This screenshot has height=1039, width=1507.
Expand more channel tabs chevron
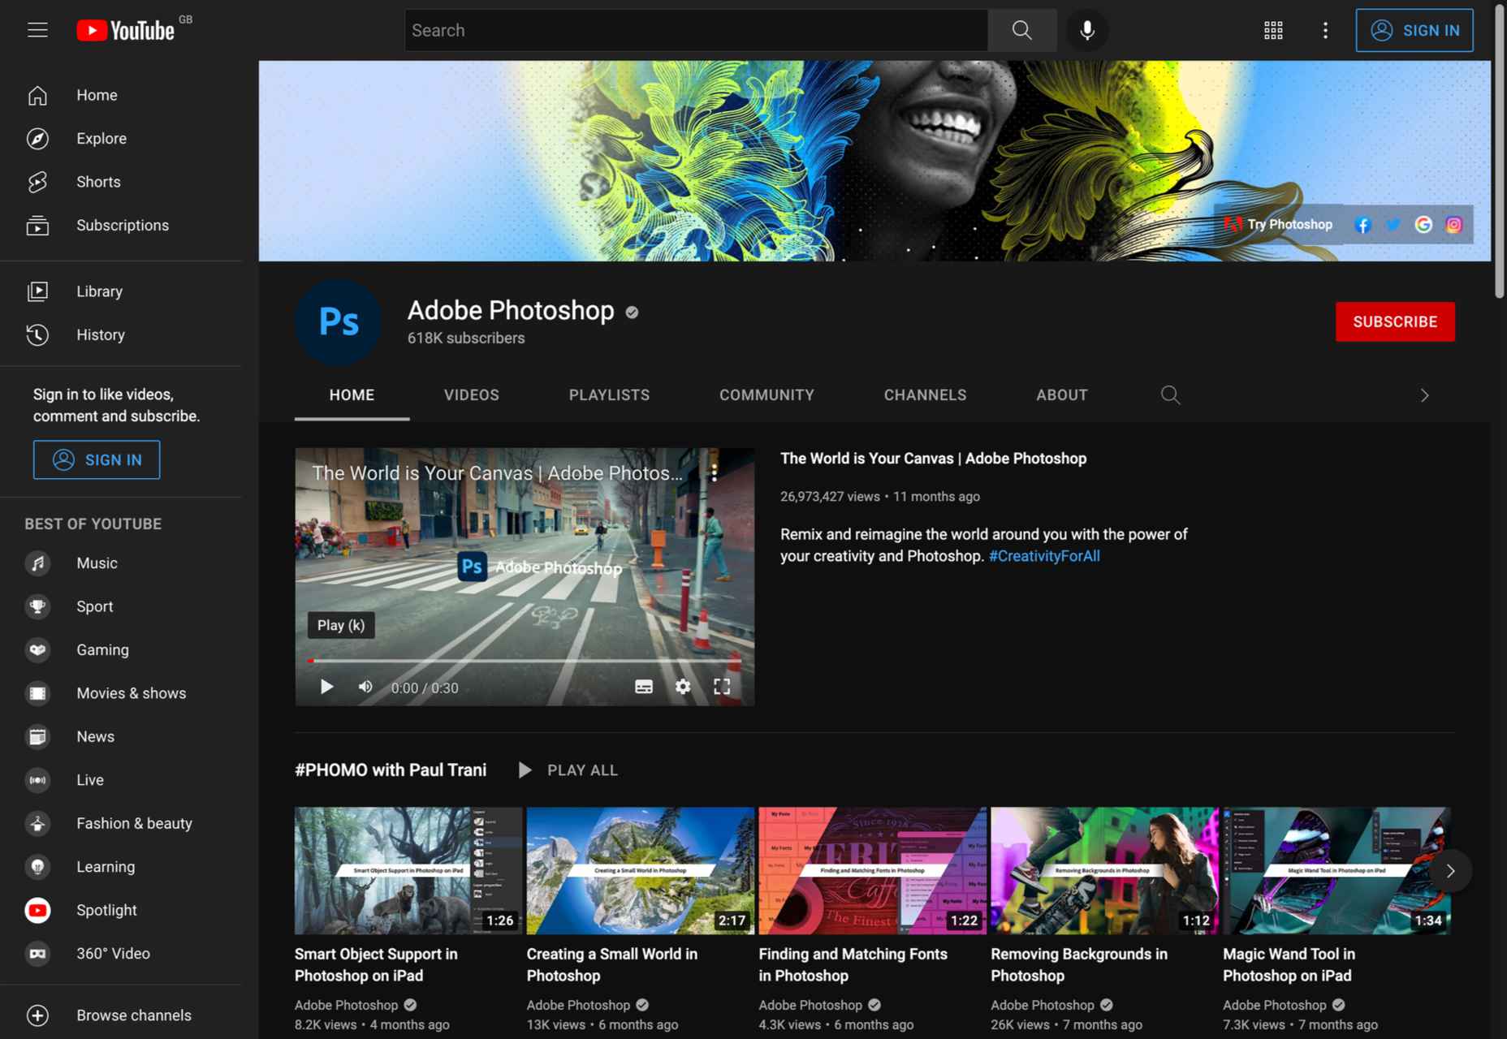pos(1424,395)
